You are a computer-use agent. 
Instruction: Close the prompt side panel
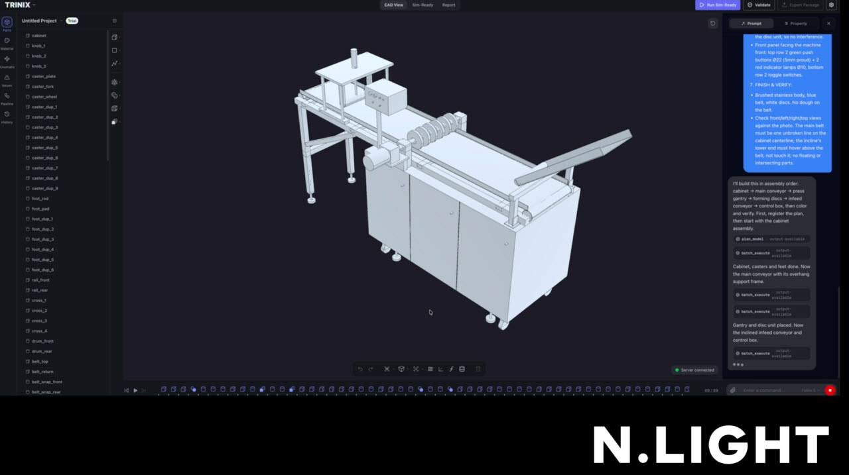click(828, 23)
